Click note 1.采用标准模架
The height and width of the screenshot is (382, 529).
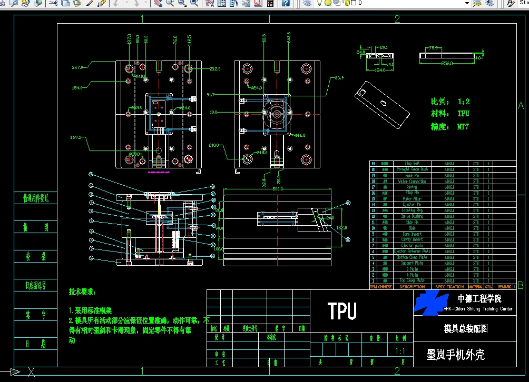click(90, 310)
